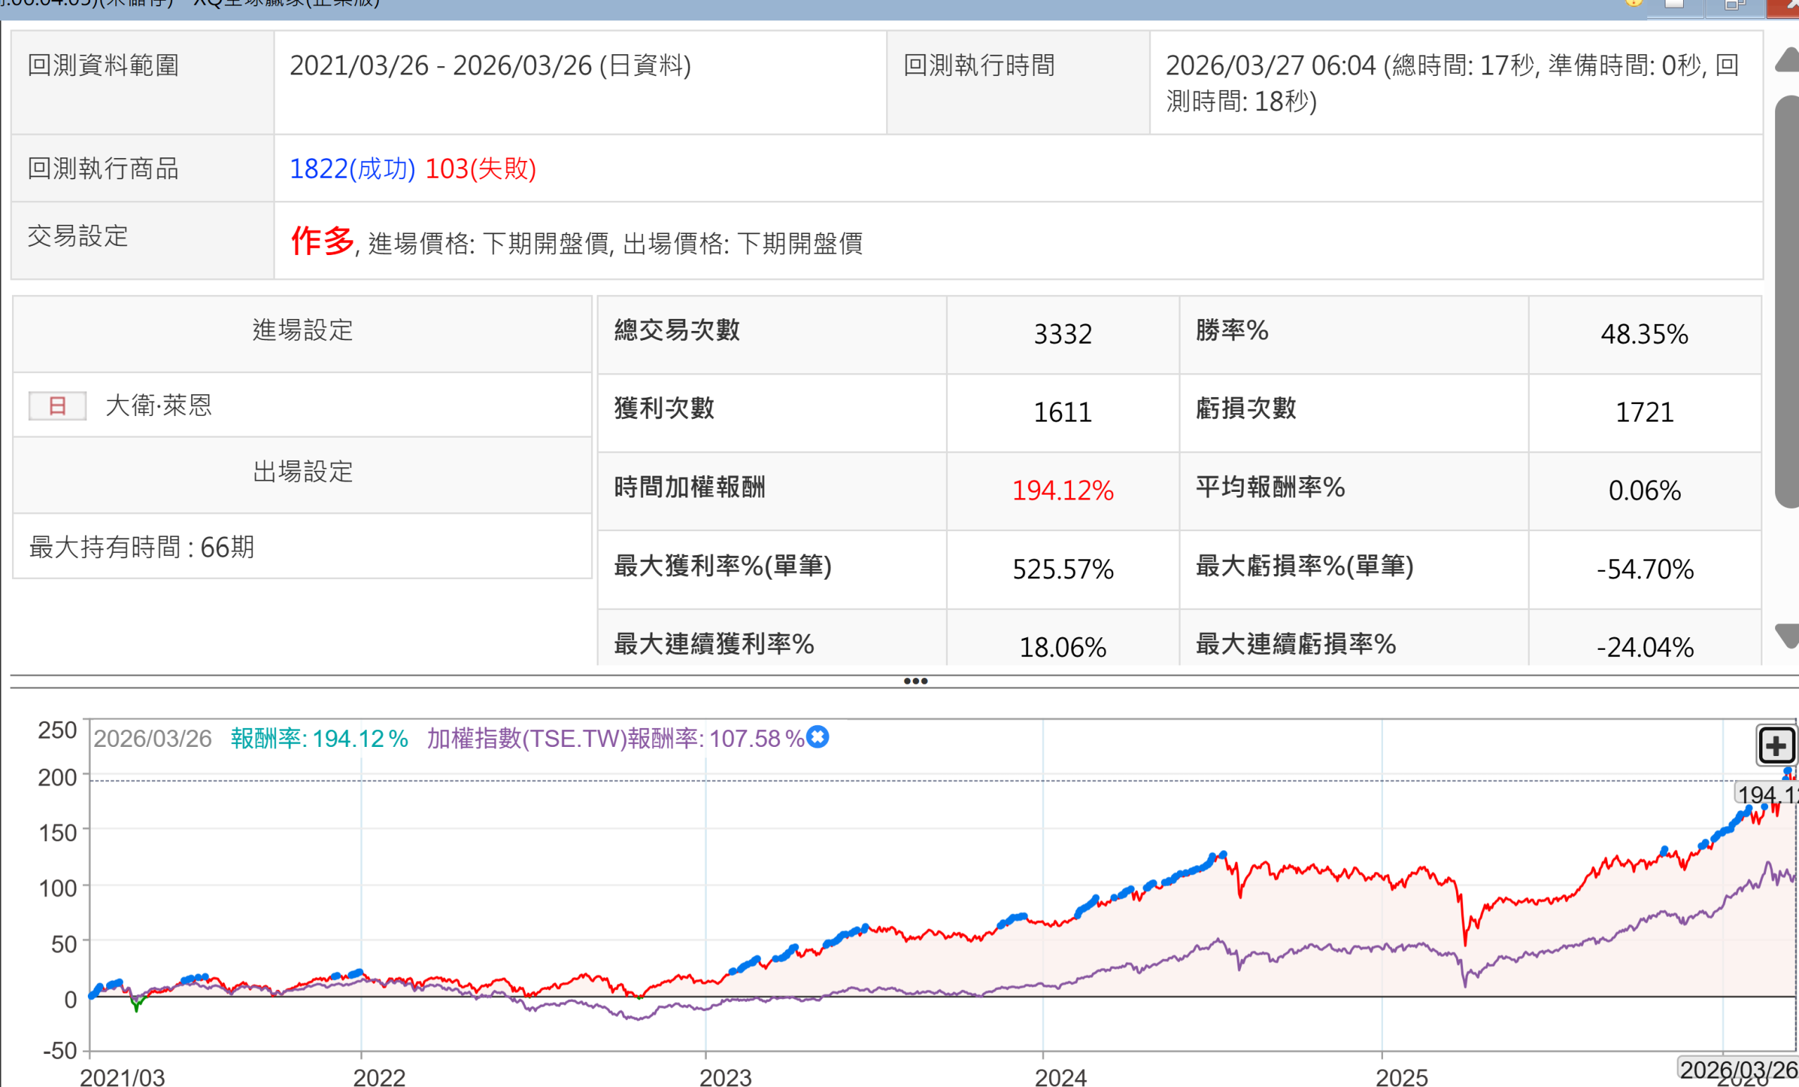Click the scroll down arrow of the report

coord(1787,635)
